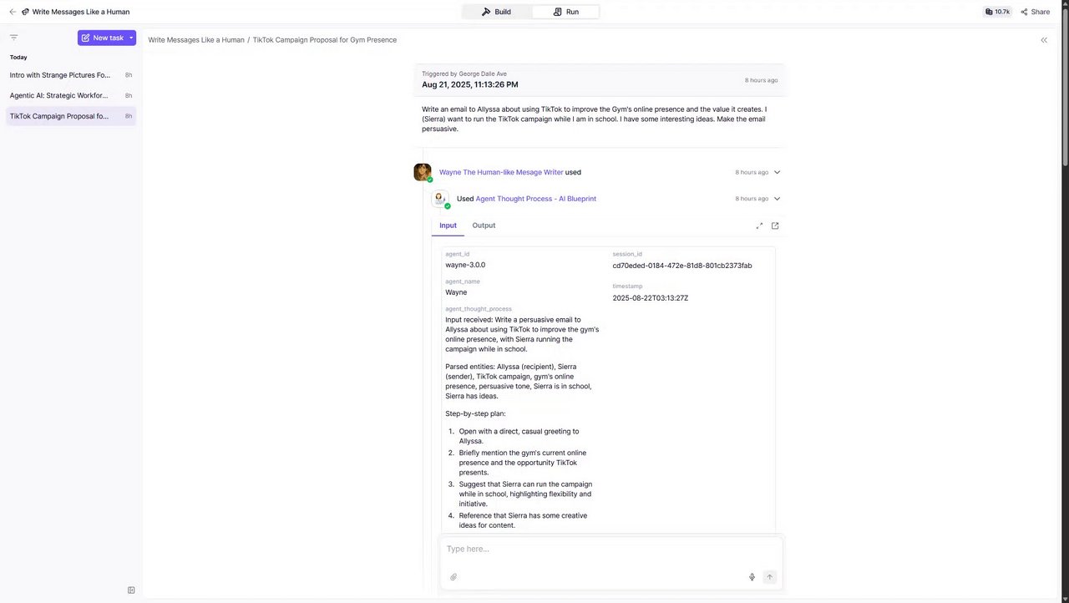Click the back arrow icon
1069x603 pixels.
(13, 12)
